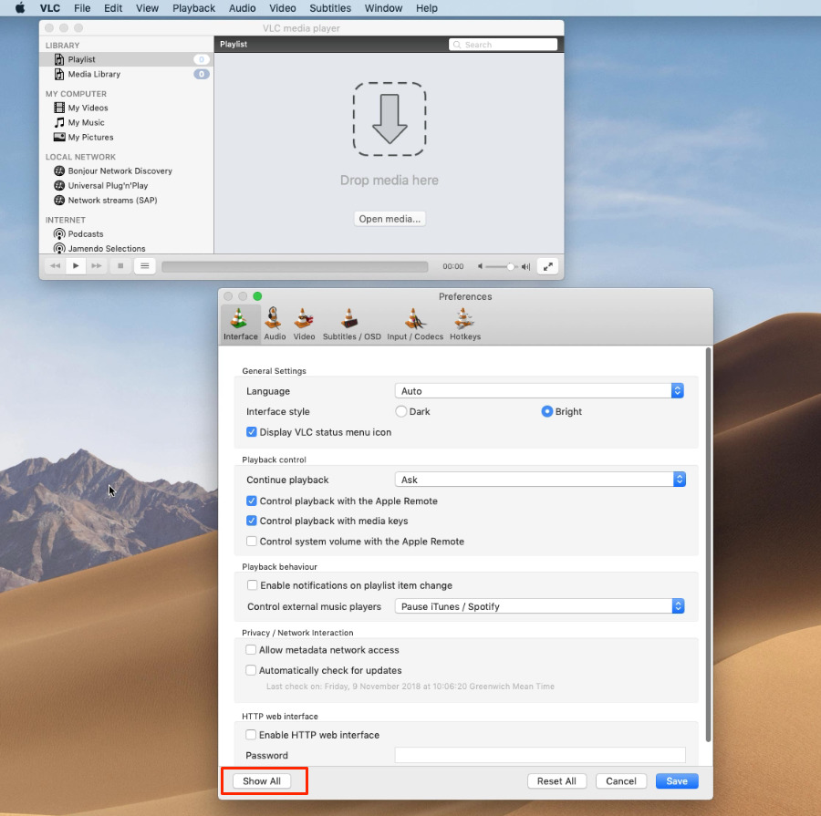The width and height of the screenshot is (821, 816).
Task: Click the play button
Action: pyautogui.click(x=76, y=266)
